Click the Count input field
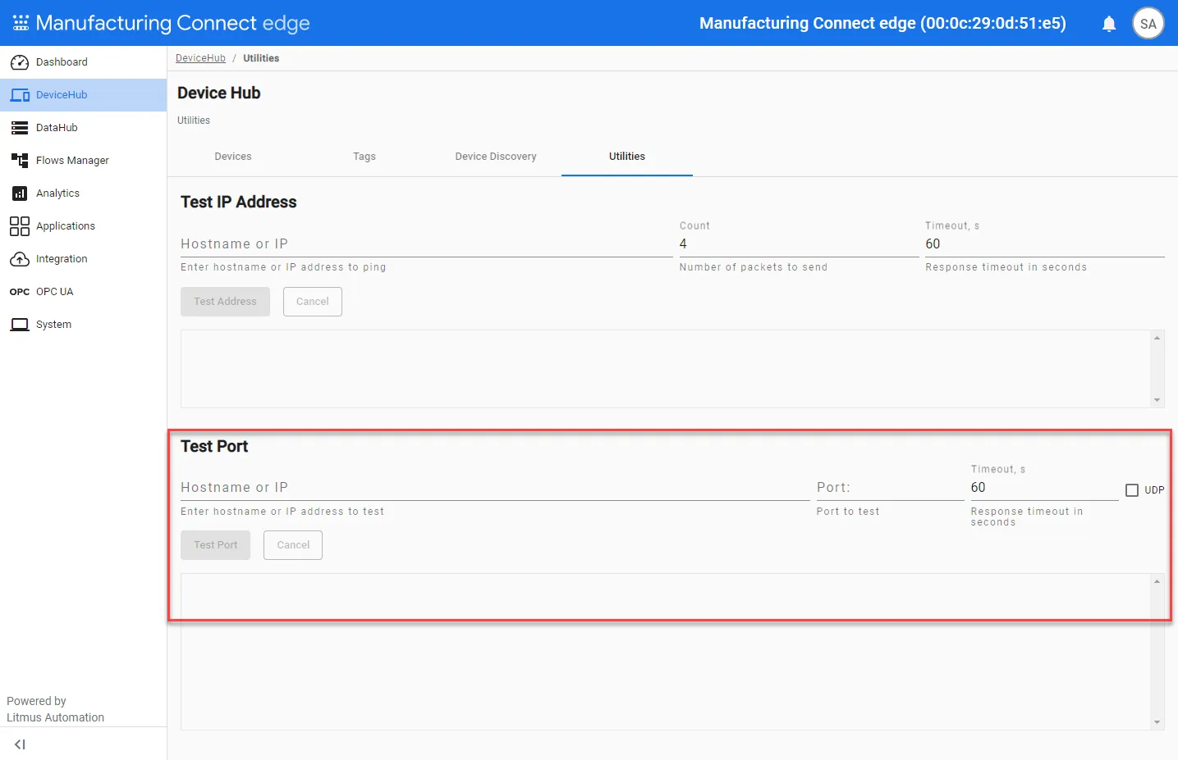The height and width of the screenshot is (760, 1178). 799,244
